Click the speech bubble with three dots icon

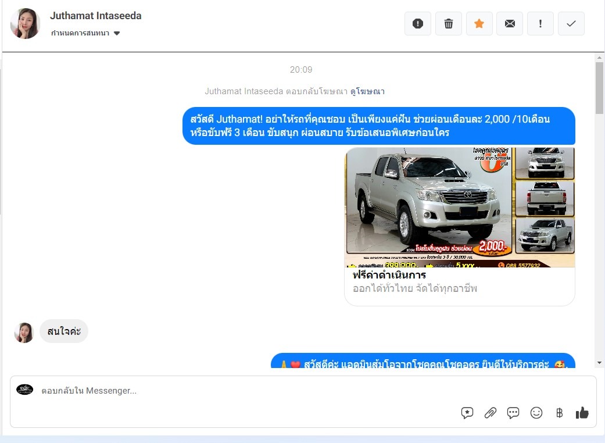(x=513, y=413)
